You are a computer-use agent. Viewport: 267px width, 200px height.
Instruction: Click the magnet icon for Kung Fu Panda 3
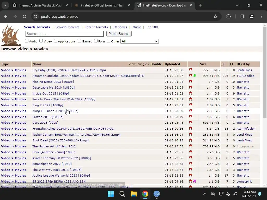tap(191, 111)
